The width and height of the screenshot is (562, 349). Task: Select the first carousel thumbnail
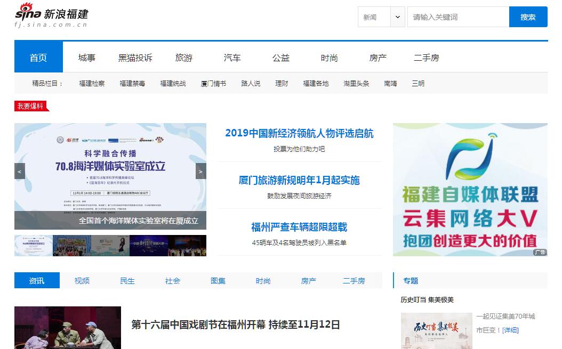pyautogui.click(x=33, y=246)
